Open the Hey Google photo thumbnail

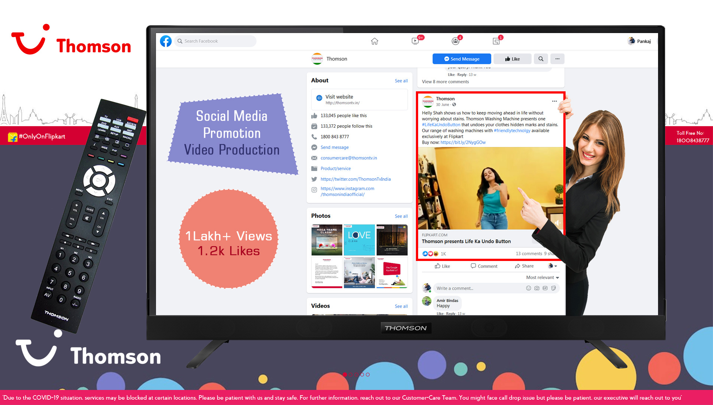click(x=392, y=272)
